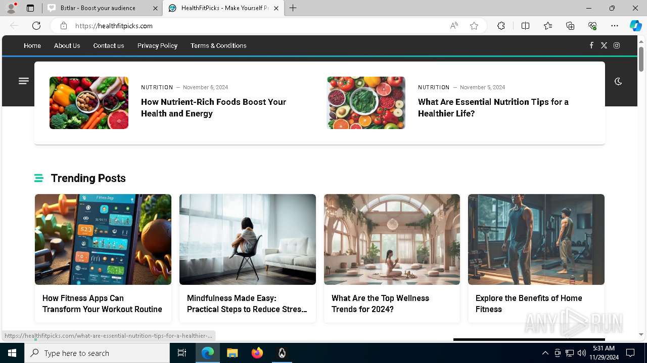Open Settings and more ellipsis menu
The width and height of the screenshot is (647, 363).
coord(615,26)
